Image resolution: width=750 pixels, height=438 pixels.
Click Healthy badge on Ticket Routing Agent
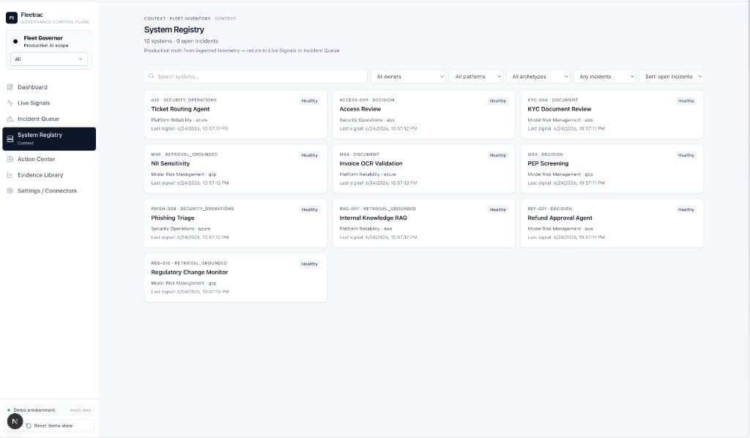(x=310, y=101)
